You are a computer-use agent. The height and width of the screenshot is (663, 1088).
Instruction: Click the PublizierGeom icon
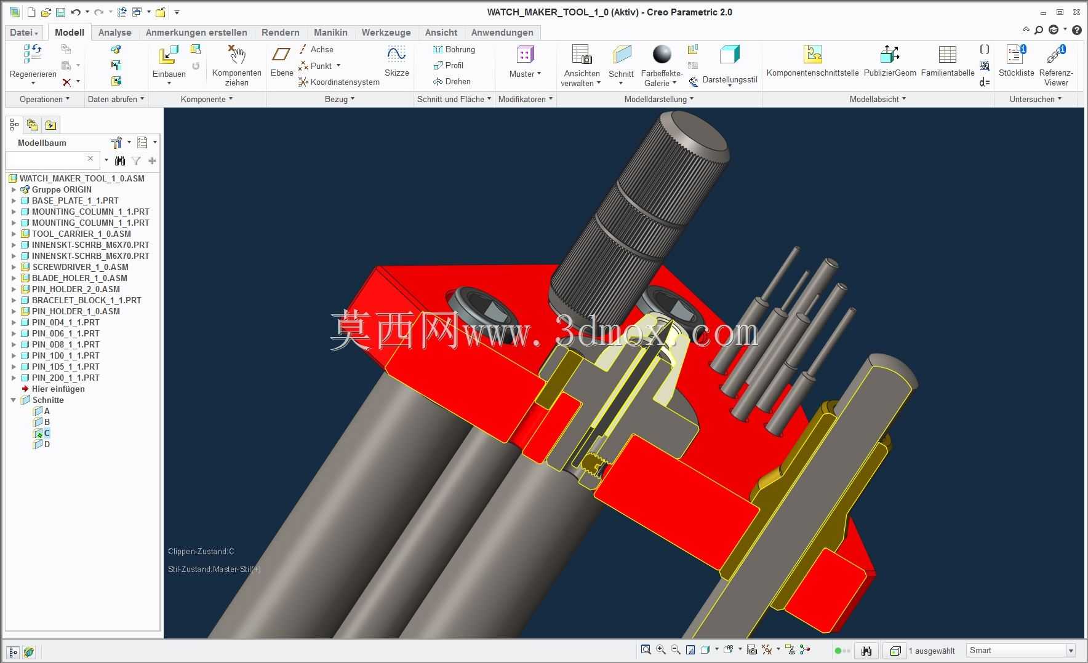(x=890, y=55)
